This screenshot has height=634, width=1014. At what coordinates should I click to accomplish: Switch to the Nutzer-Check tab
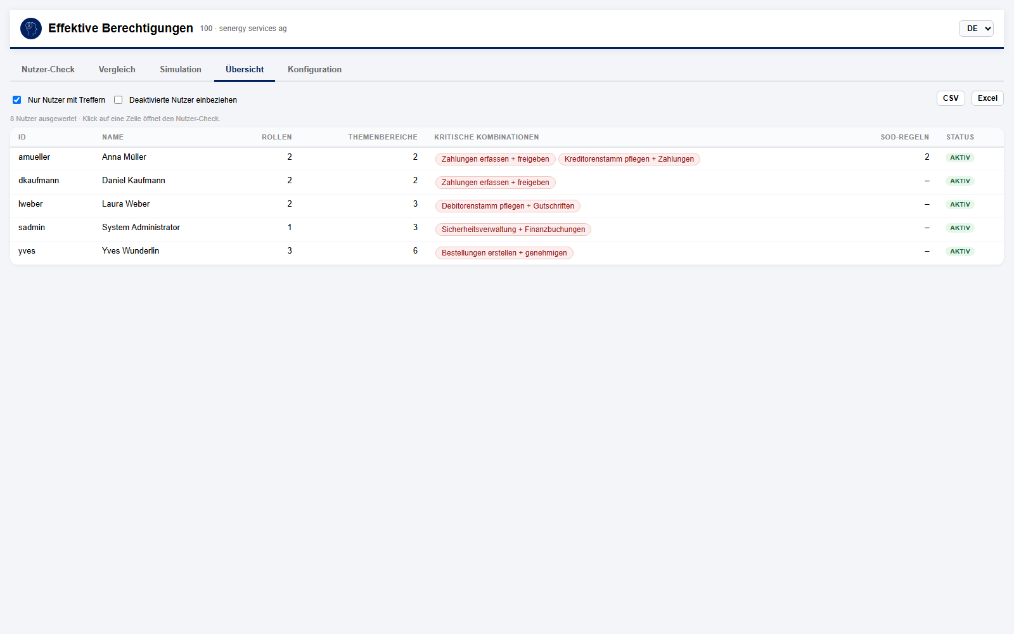48,70
